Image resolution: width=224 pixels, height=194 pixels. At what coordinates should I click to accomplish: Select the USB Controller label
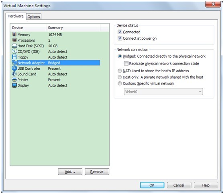[29, 69]
